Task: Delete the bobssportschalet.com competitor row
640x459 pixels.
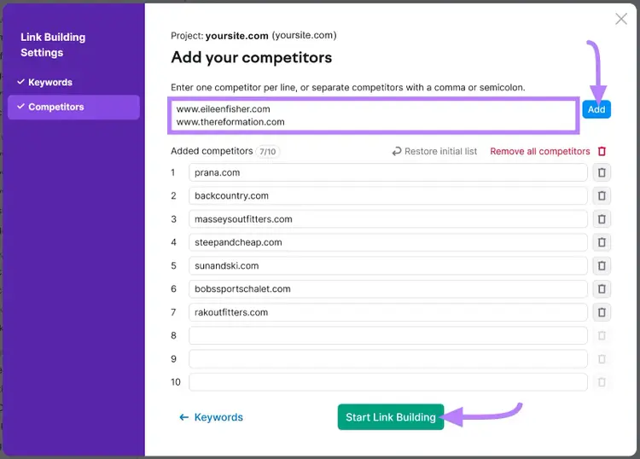Action: 602,289
